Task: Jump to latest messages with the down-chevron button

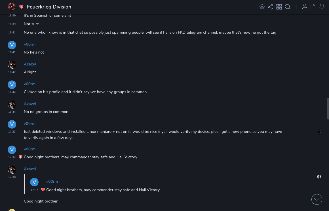Action: 317,199
